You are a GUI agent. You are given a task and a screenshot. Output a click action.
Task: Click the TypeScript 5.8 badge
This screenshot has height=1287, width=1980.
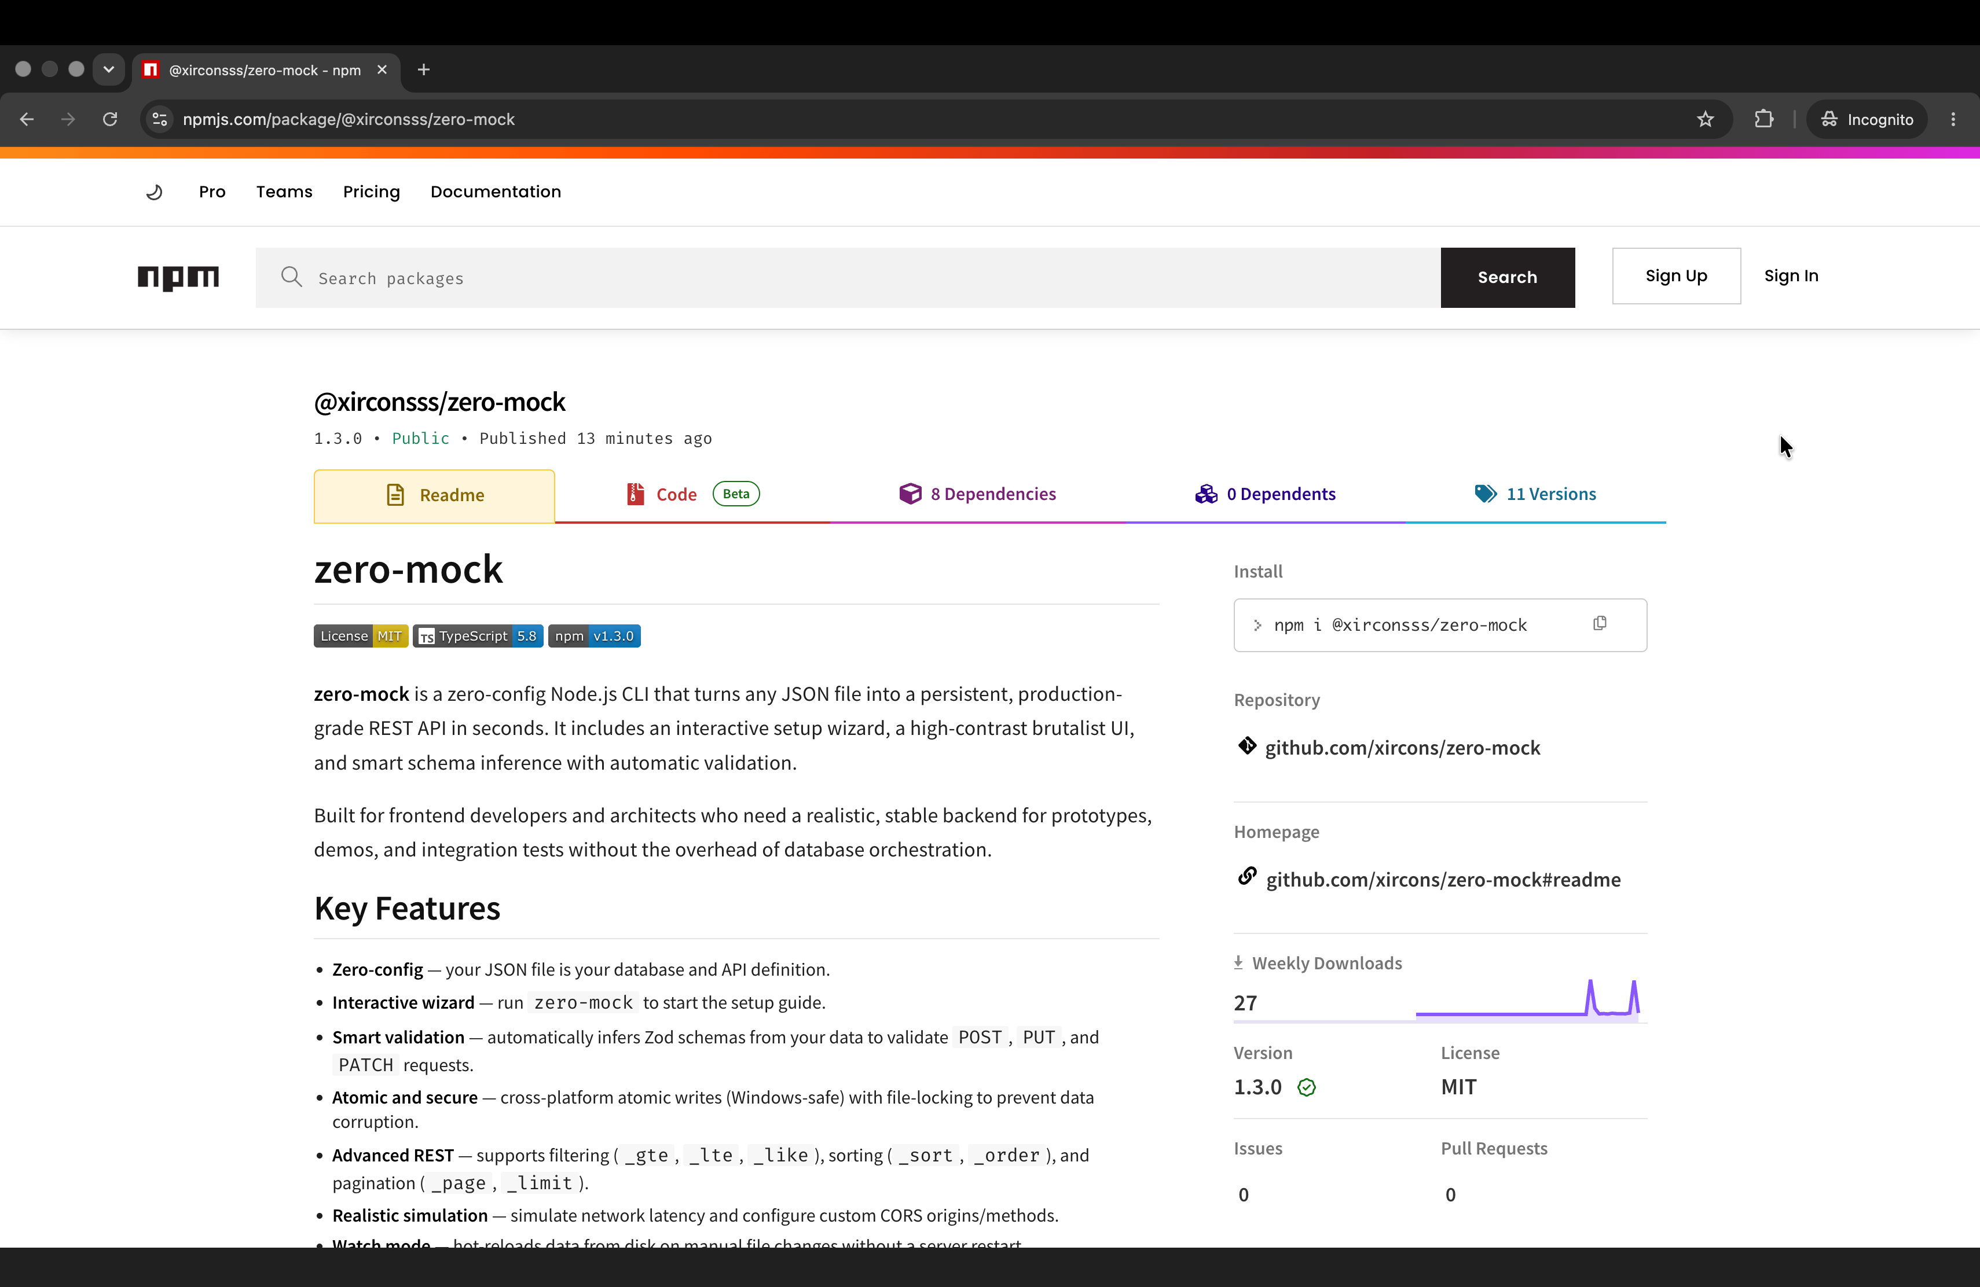pos(478,635)
